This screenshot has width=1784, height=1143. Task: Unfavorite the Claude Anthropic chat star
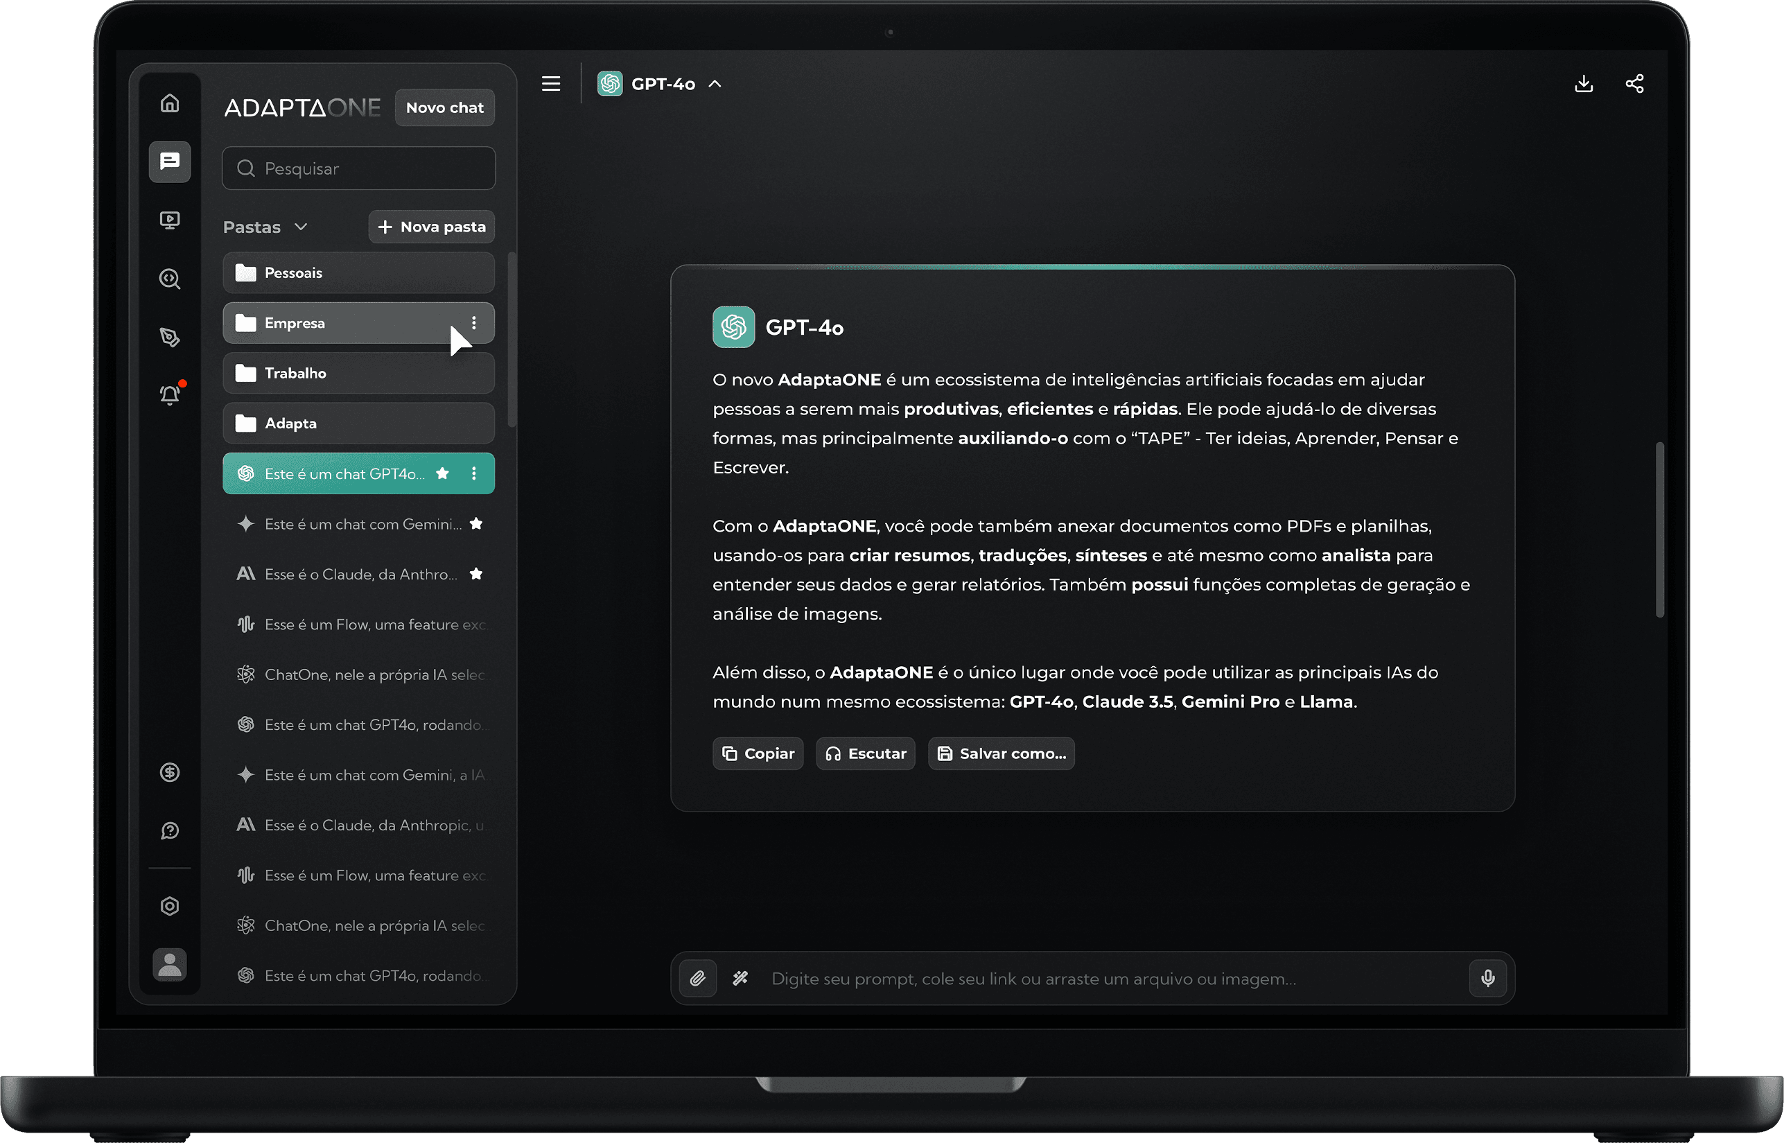(476, 574)
